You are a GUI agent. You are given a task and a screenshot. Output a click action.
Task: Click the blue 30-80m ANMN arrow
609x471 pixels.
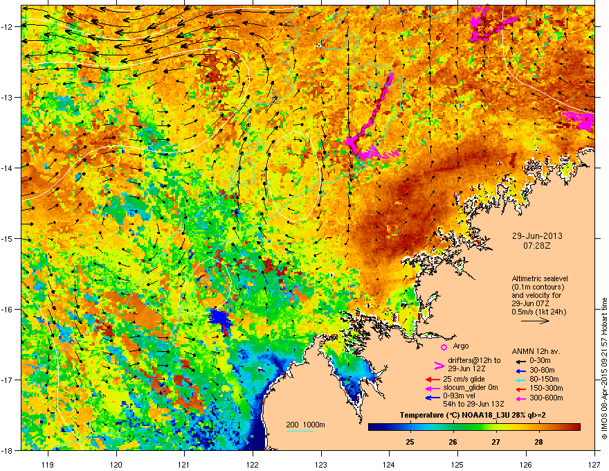pos(520,371)
